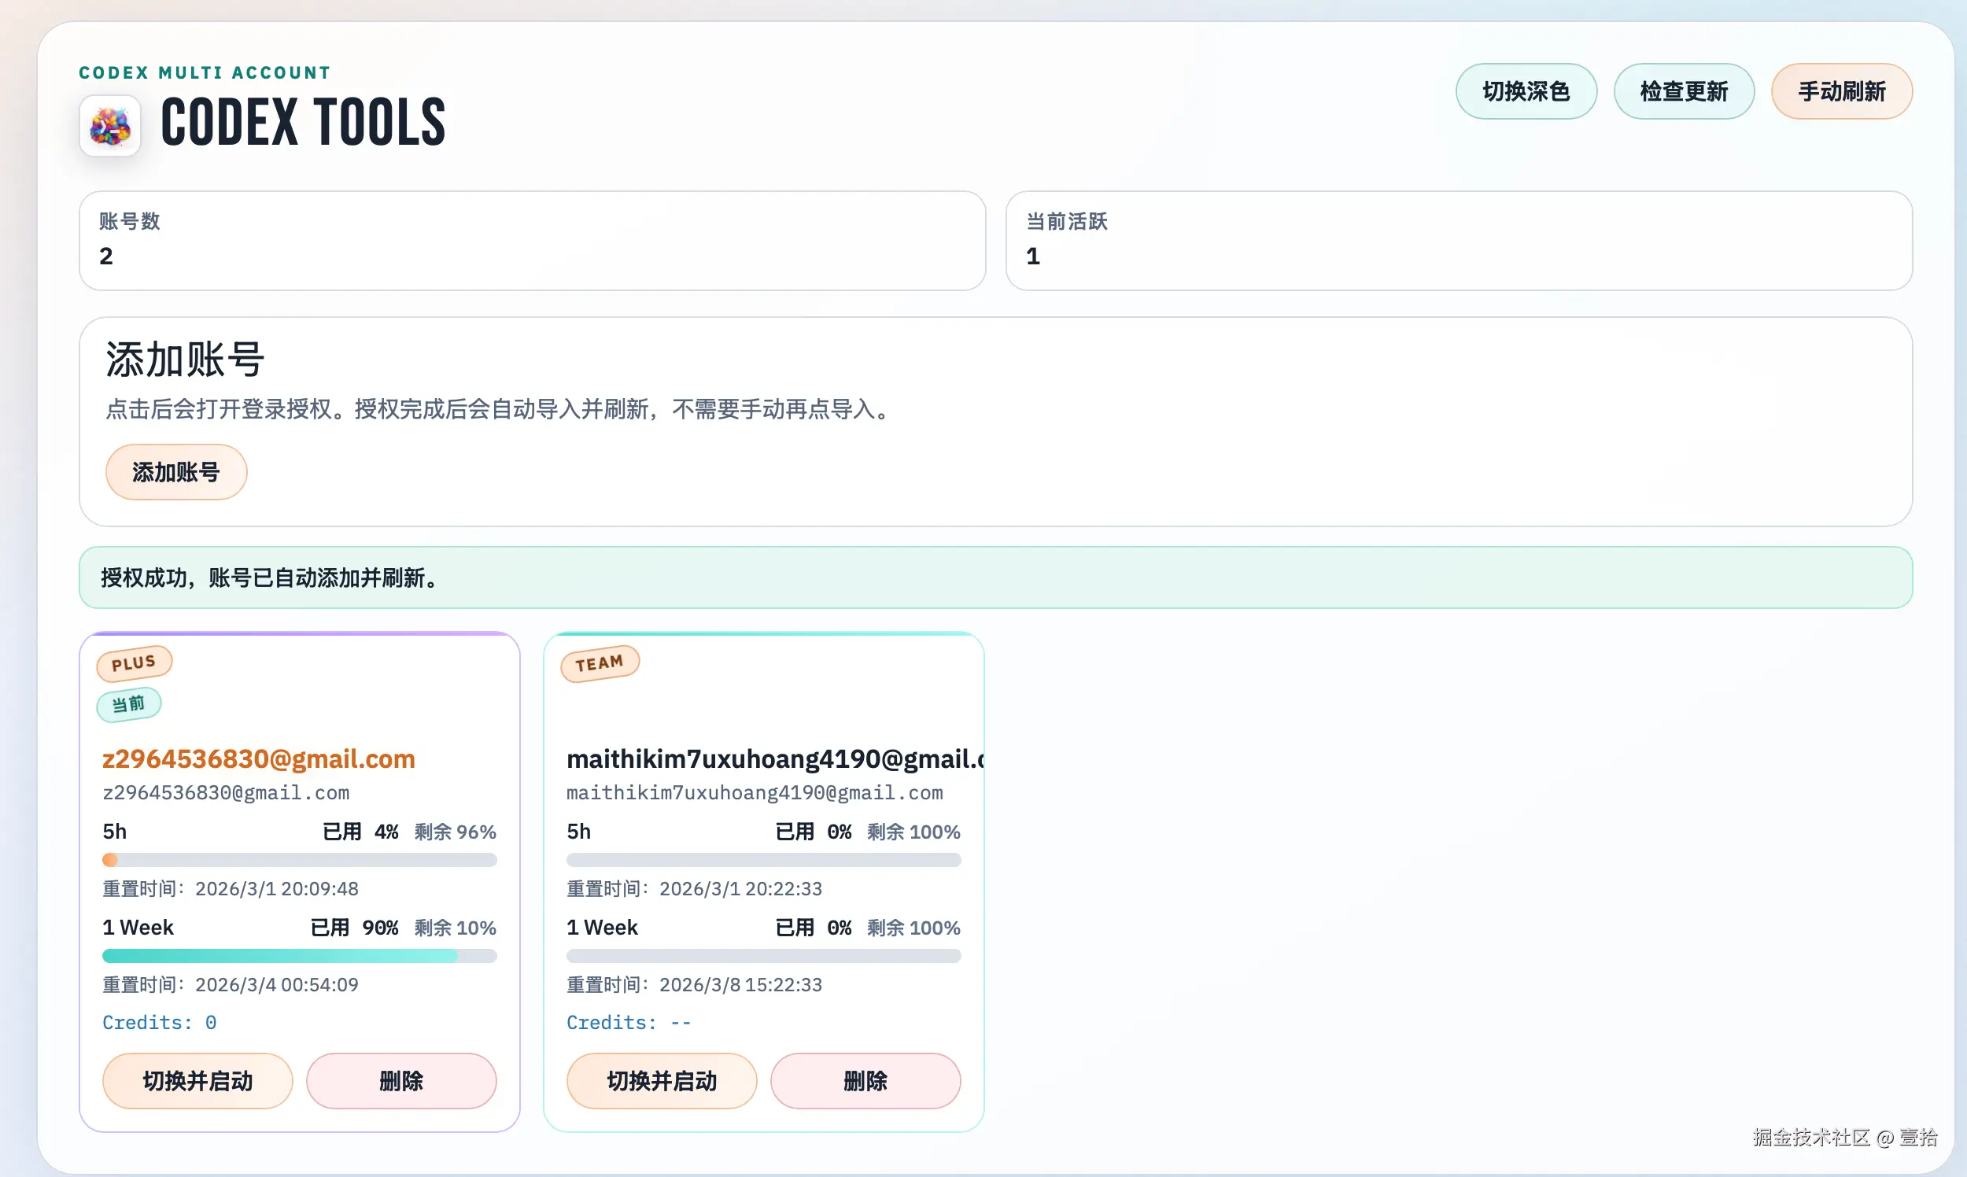The width and height of the screenshot is (1967, 1177).
Task: Click the 检查更新 button
Action: click(1683, 91)
